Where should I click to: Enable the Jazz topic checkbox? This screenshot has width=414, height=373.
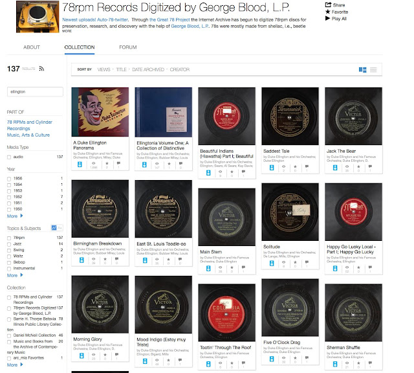9,244
